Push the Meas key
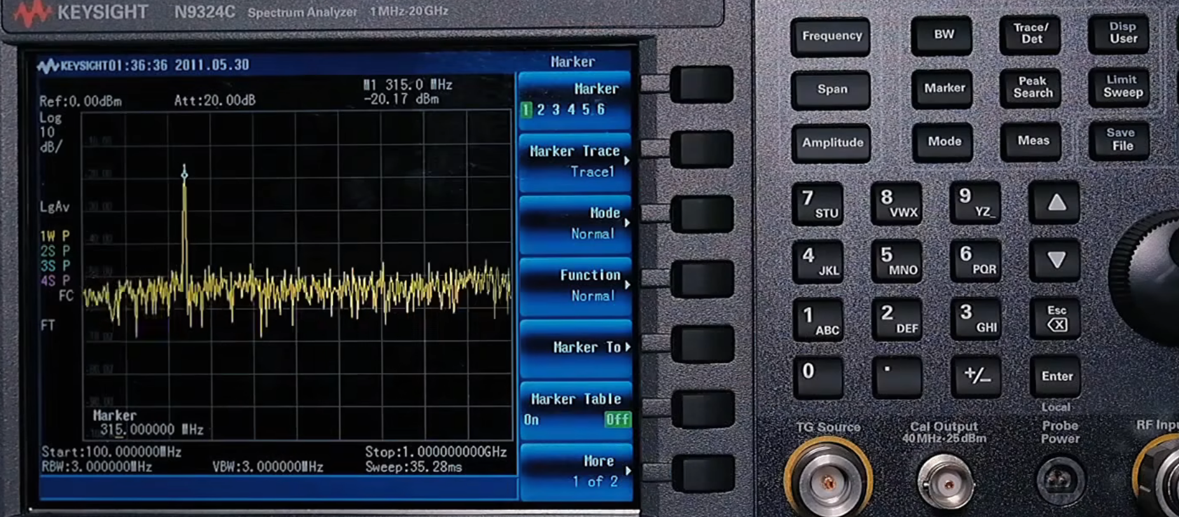The image size is (1179, 517). pyautogui.click(x=1031, y=141)
